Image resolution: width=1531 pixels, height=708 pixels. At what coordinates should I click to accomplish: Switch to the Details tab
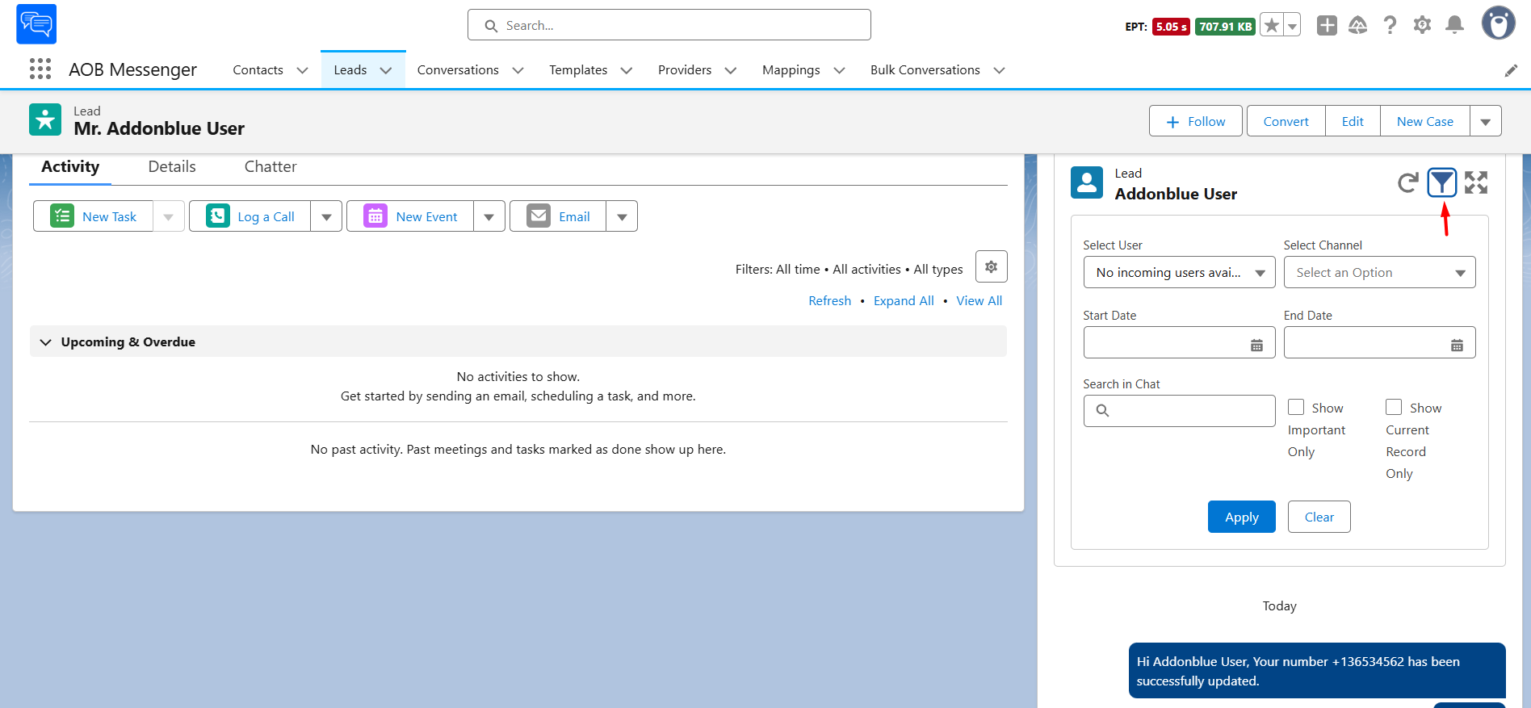coord(172,166)
